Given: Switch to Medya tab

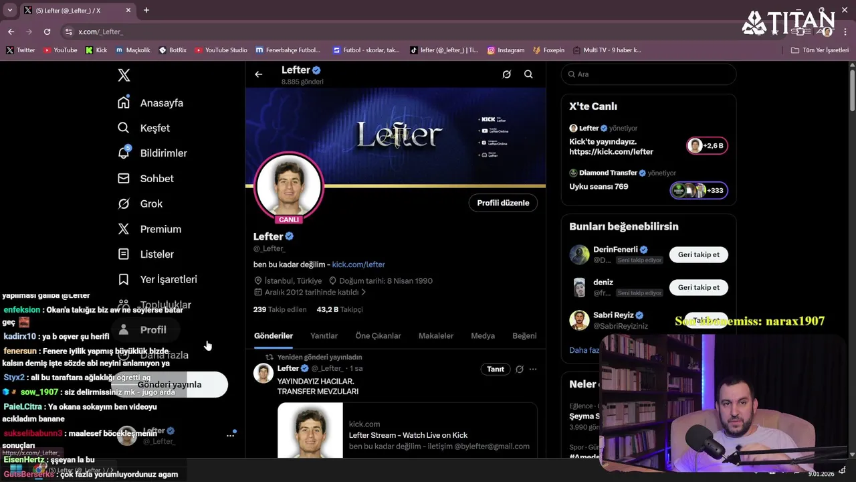Looking at the screenshot, I should coord(483,336).
